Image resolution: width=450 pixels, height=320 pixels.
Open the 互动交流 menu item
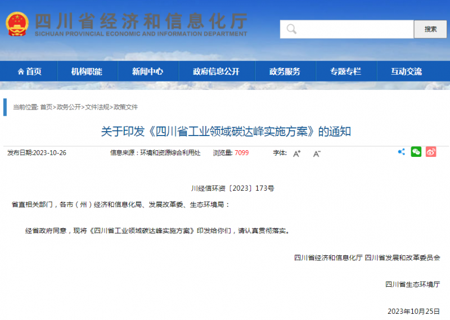click(406, 71)
